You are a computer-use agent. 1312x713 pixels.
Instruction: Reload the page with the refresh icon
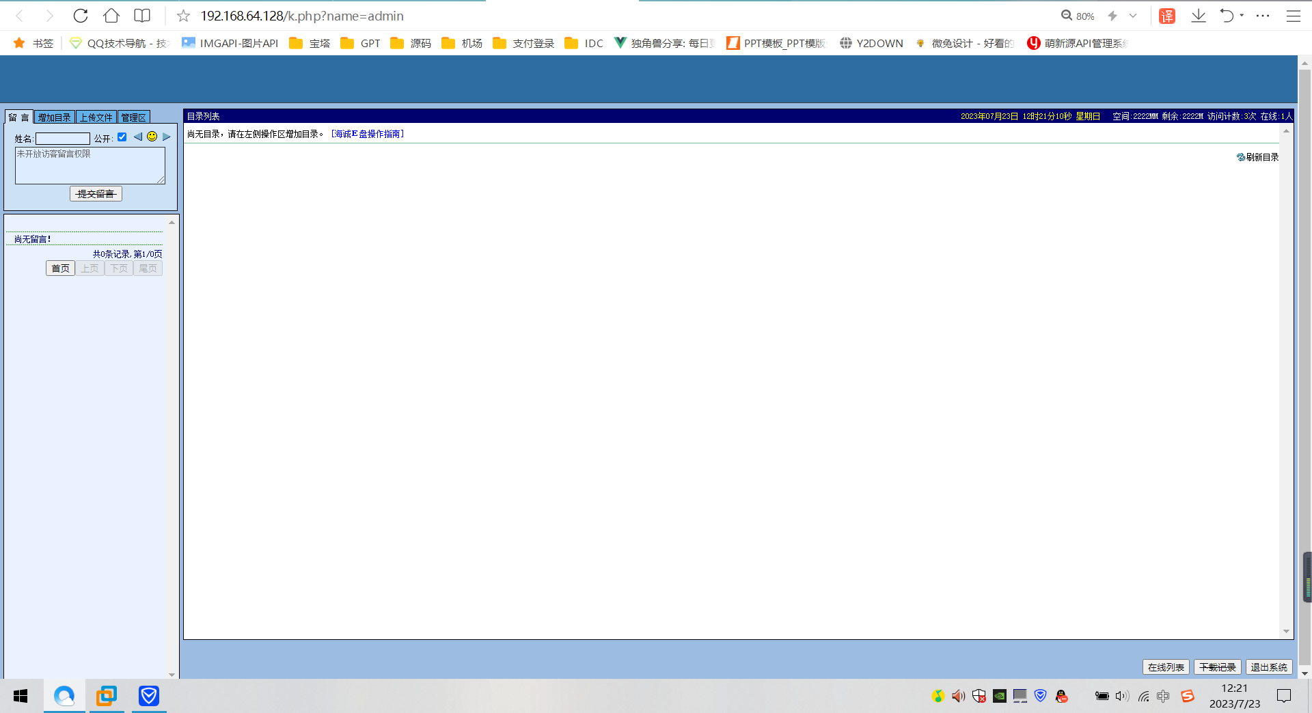pos(81,16)
